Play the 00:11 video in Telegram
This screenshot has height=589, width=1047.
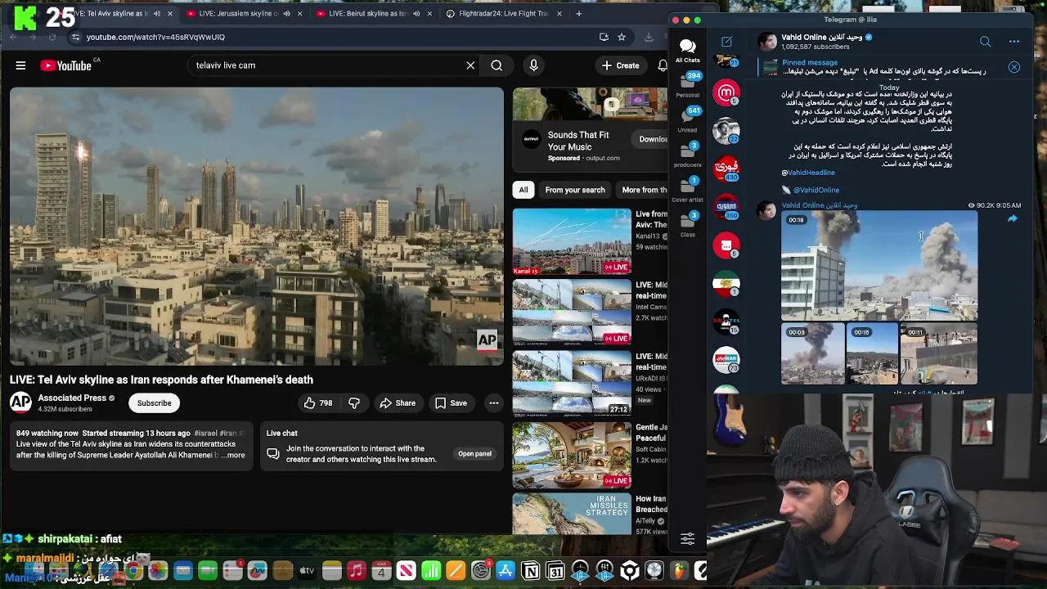[938, 353]
